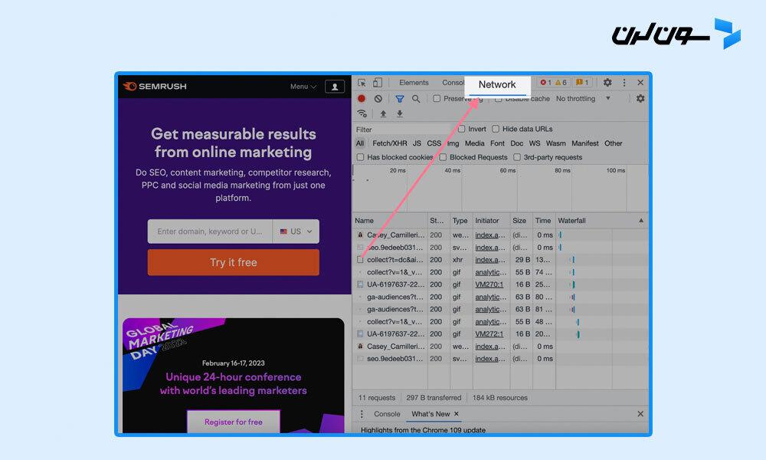Open the bottom drawer three-dot menu
The width and height of the screenshot is (766, 460).
(362, 414)
